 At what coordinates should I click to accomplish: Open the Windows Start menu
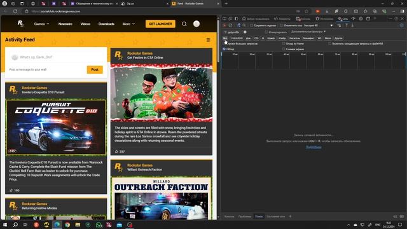point(4,225)
